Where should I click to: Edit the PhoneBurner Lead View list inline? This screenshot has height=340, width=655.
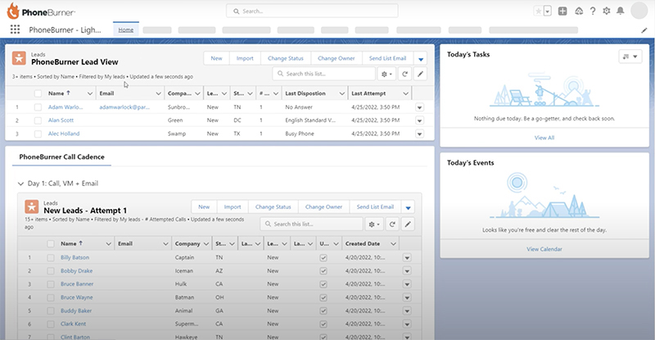[420, 74]
